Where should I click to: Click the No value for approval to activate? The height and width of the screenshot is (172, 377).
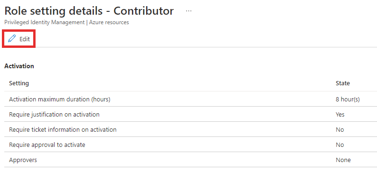[340, 145]
